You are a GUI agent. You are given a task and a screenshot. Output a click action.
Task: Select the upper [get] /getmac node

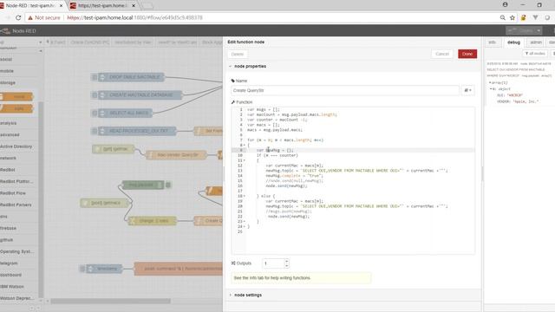114,149
